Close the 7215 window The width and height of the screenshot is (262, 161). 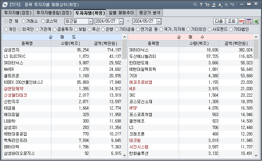tap(256, 4)
